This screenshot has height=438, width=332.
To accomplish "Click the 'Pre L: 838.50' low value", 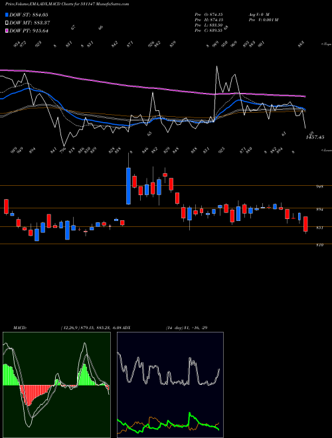I will point(208,25).
